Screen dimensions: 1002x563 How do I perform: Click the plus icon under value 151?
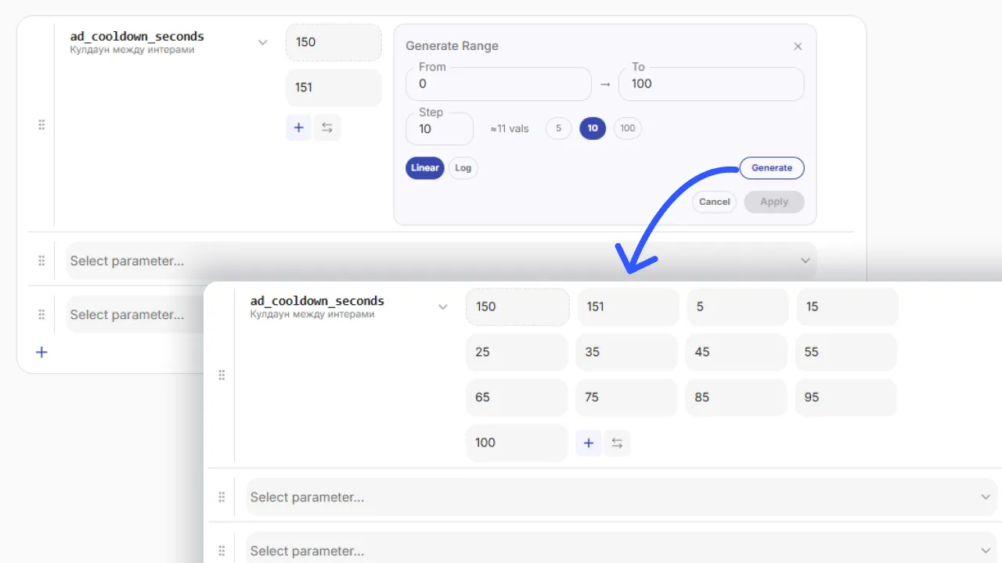(298, 127)
